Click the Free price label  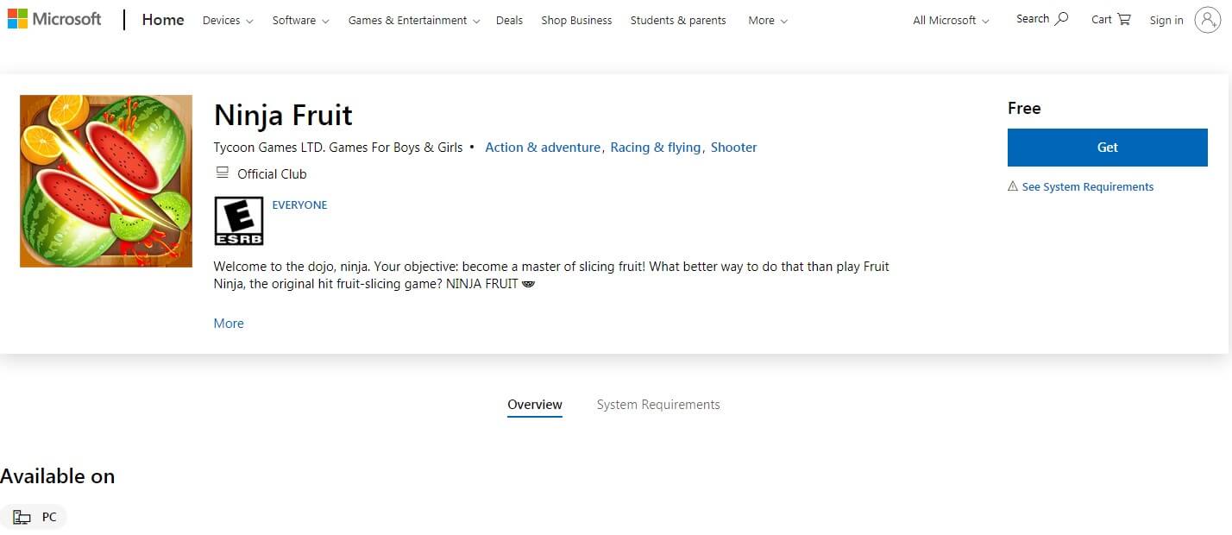pos(1024,108)
